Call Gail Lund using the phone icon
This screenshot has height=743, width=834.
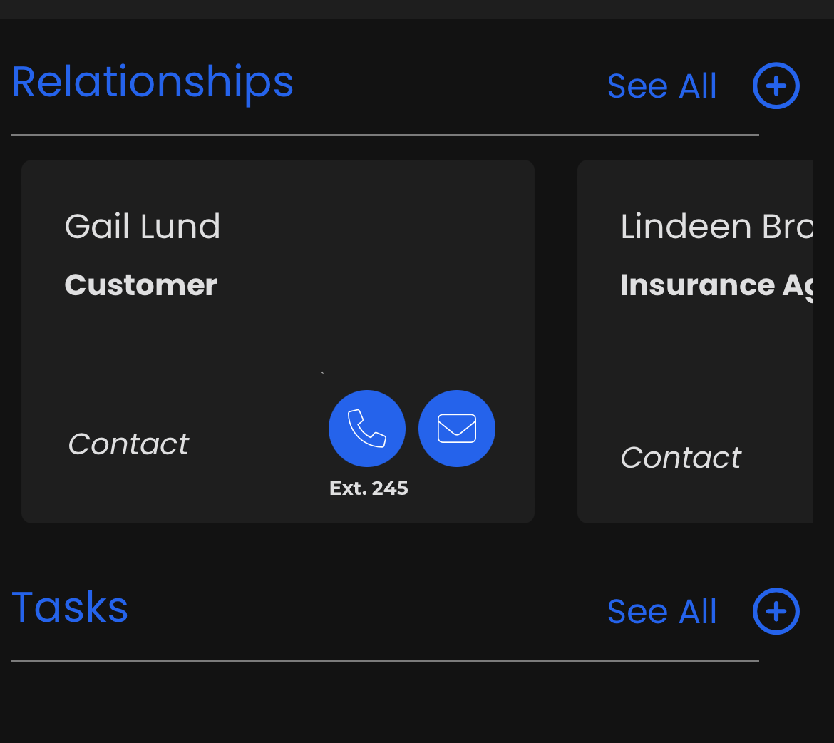coord(367,429)
